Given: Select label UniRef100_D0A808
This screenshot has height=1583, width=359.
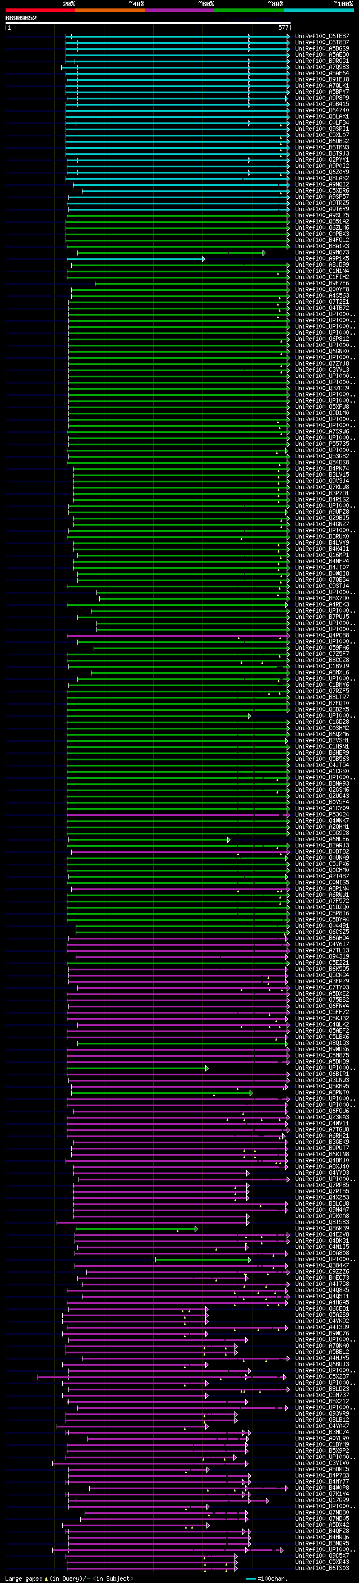Looking at the screenshot, I should click(x=322, y=1253).
